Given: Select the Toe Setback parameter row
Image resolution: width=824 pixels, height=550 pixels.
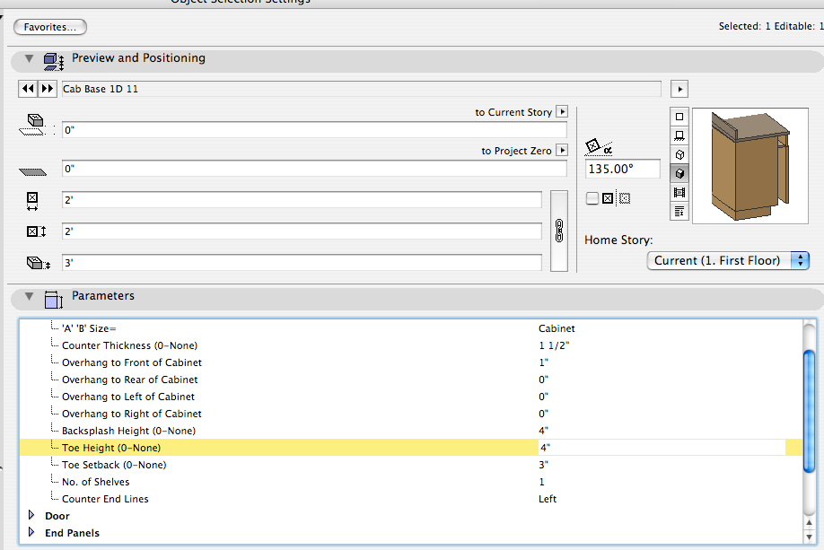Looking at the screenshot, I should [x=411, y=465].
